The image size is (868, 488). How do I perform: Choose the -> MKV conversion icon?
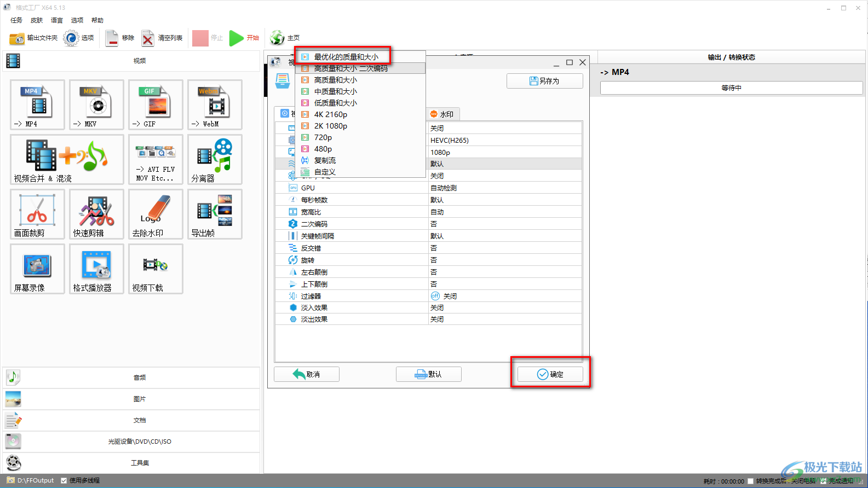[x=96, y=104]
